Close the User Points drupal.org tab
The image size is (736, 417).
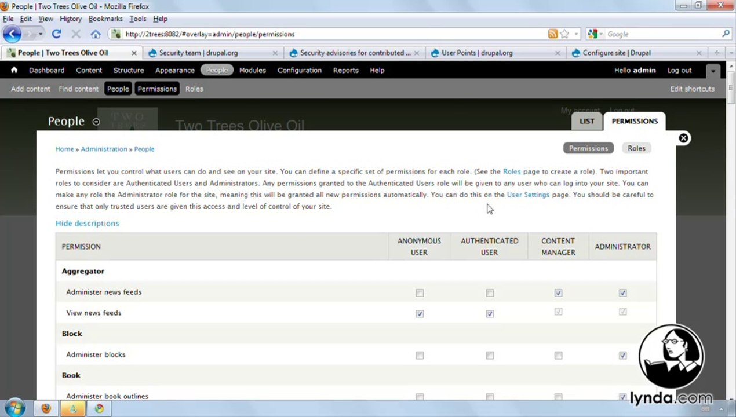click(558, 53)
